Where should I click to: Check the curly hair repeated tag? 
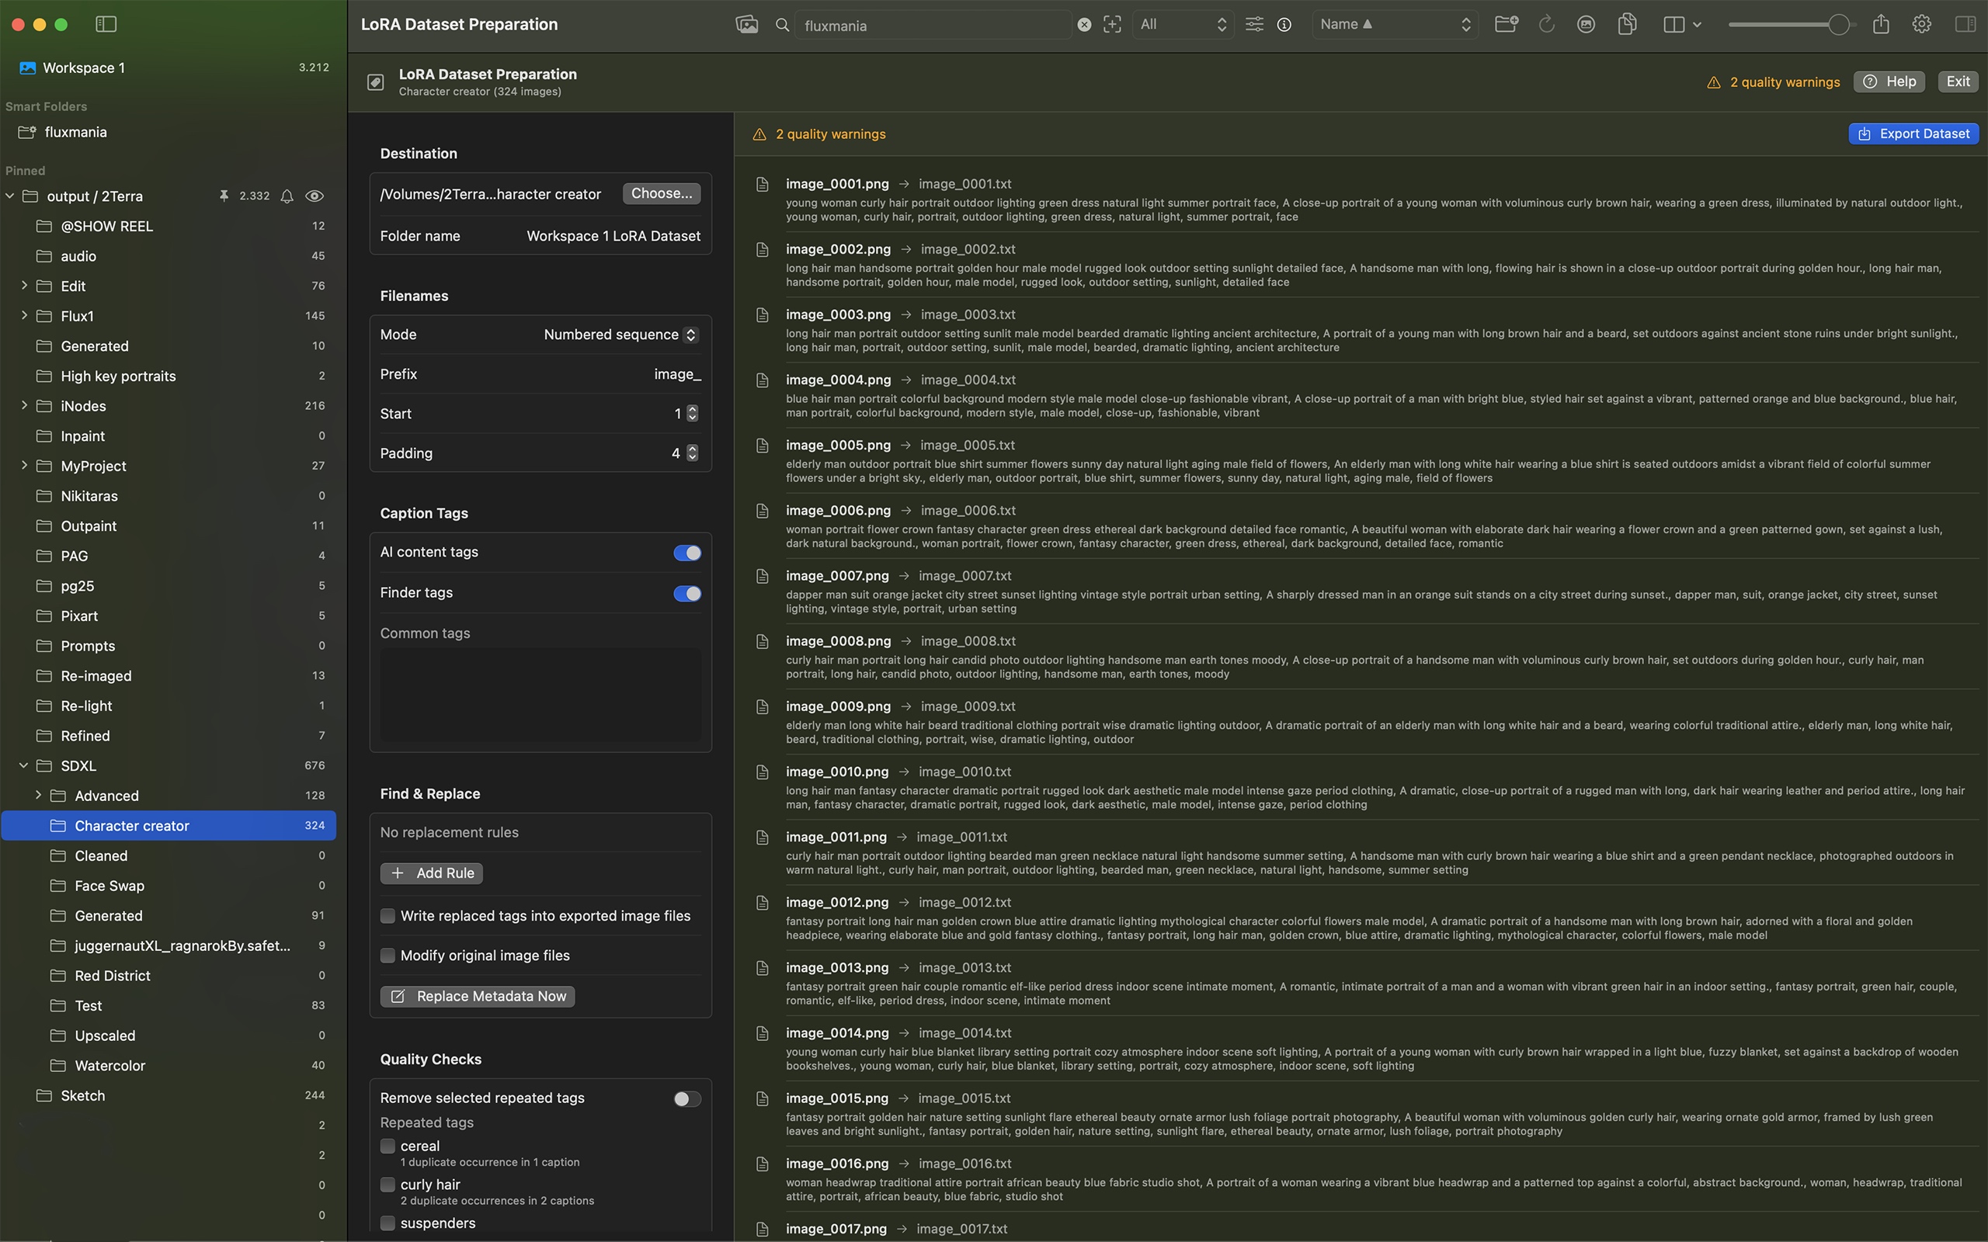[x=388, y=1185]
